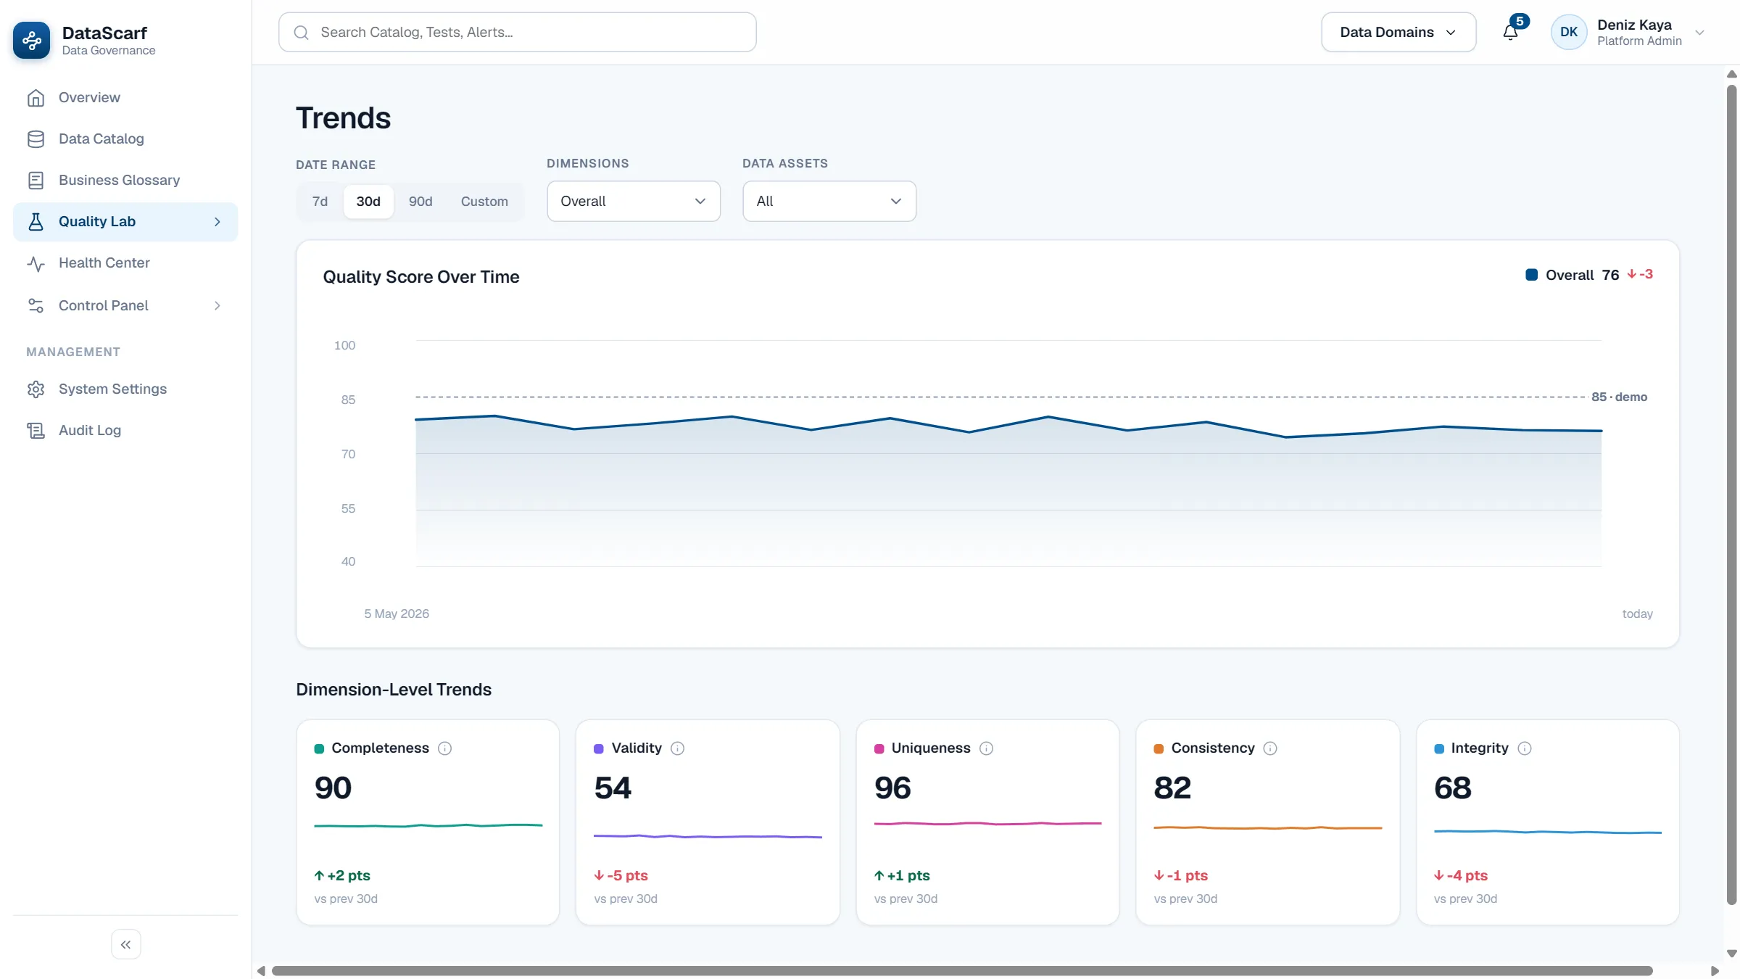Click the Overview home icon
Viewport: 1740px width, 979px height.
pos(36,98)
